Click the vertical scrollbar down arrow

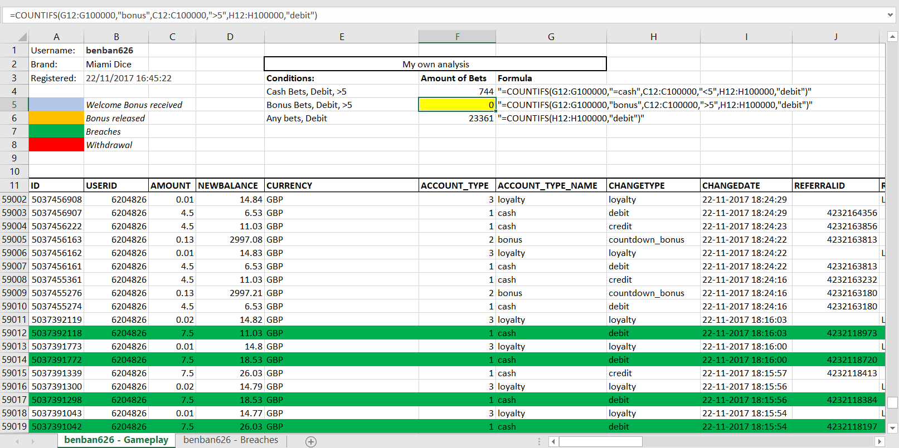tap(892, 428)
